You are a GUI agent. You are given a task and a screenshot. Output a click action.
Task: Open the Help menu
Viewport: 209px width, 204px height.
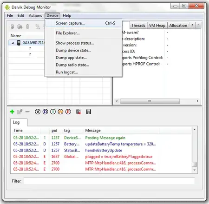67,15
